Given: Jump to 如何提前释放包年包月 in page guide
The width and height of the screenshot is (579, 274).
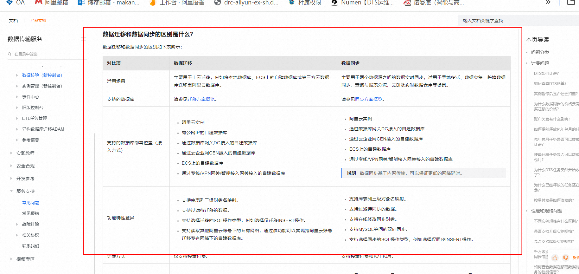Looking at the screenshot, I should (557, 129).
